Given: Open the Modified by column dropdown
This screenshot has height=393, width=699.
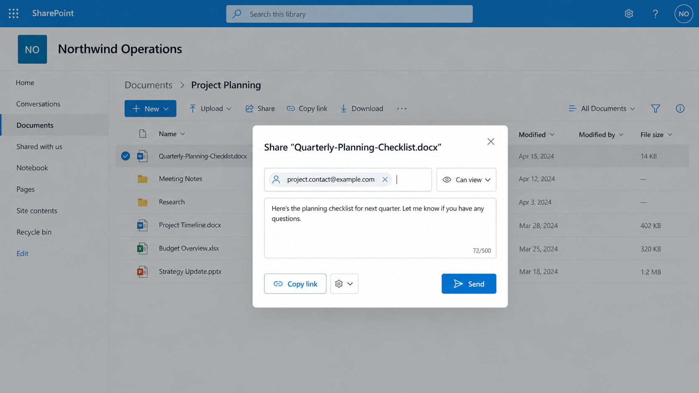Looking at the screenshot, I should coord(601,134).
